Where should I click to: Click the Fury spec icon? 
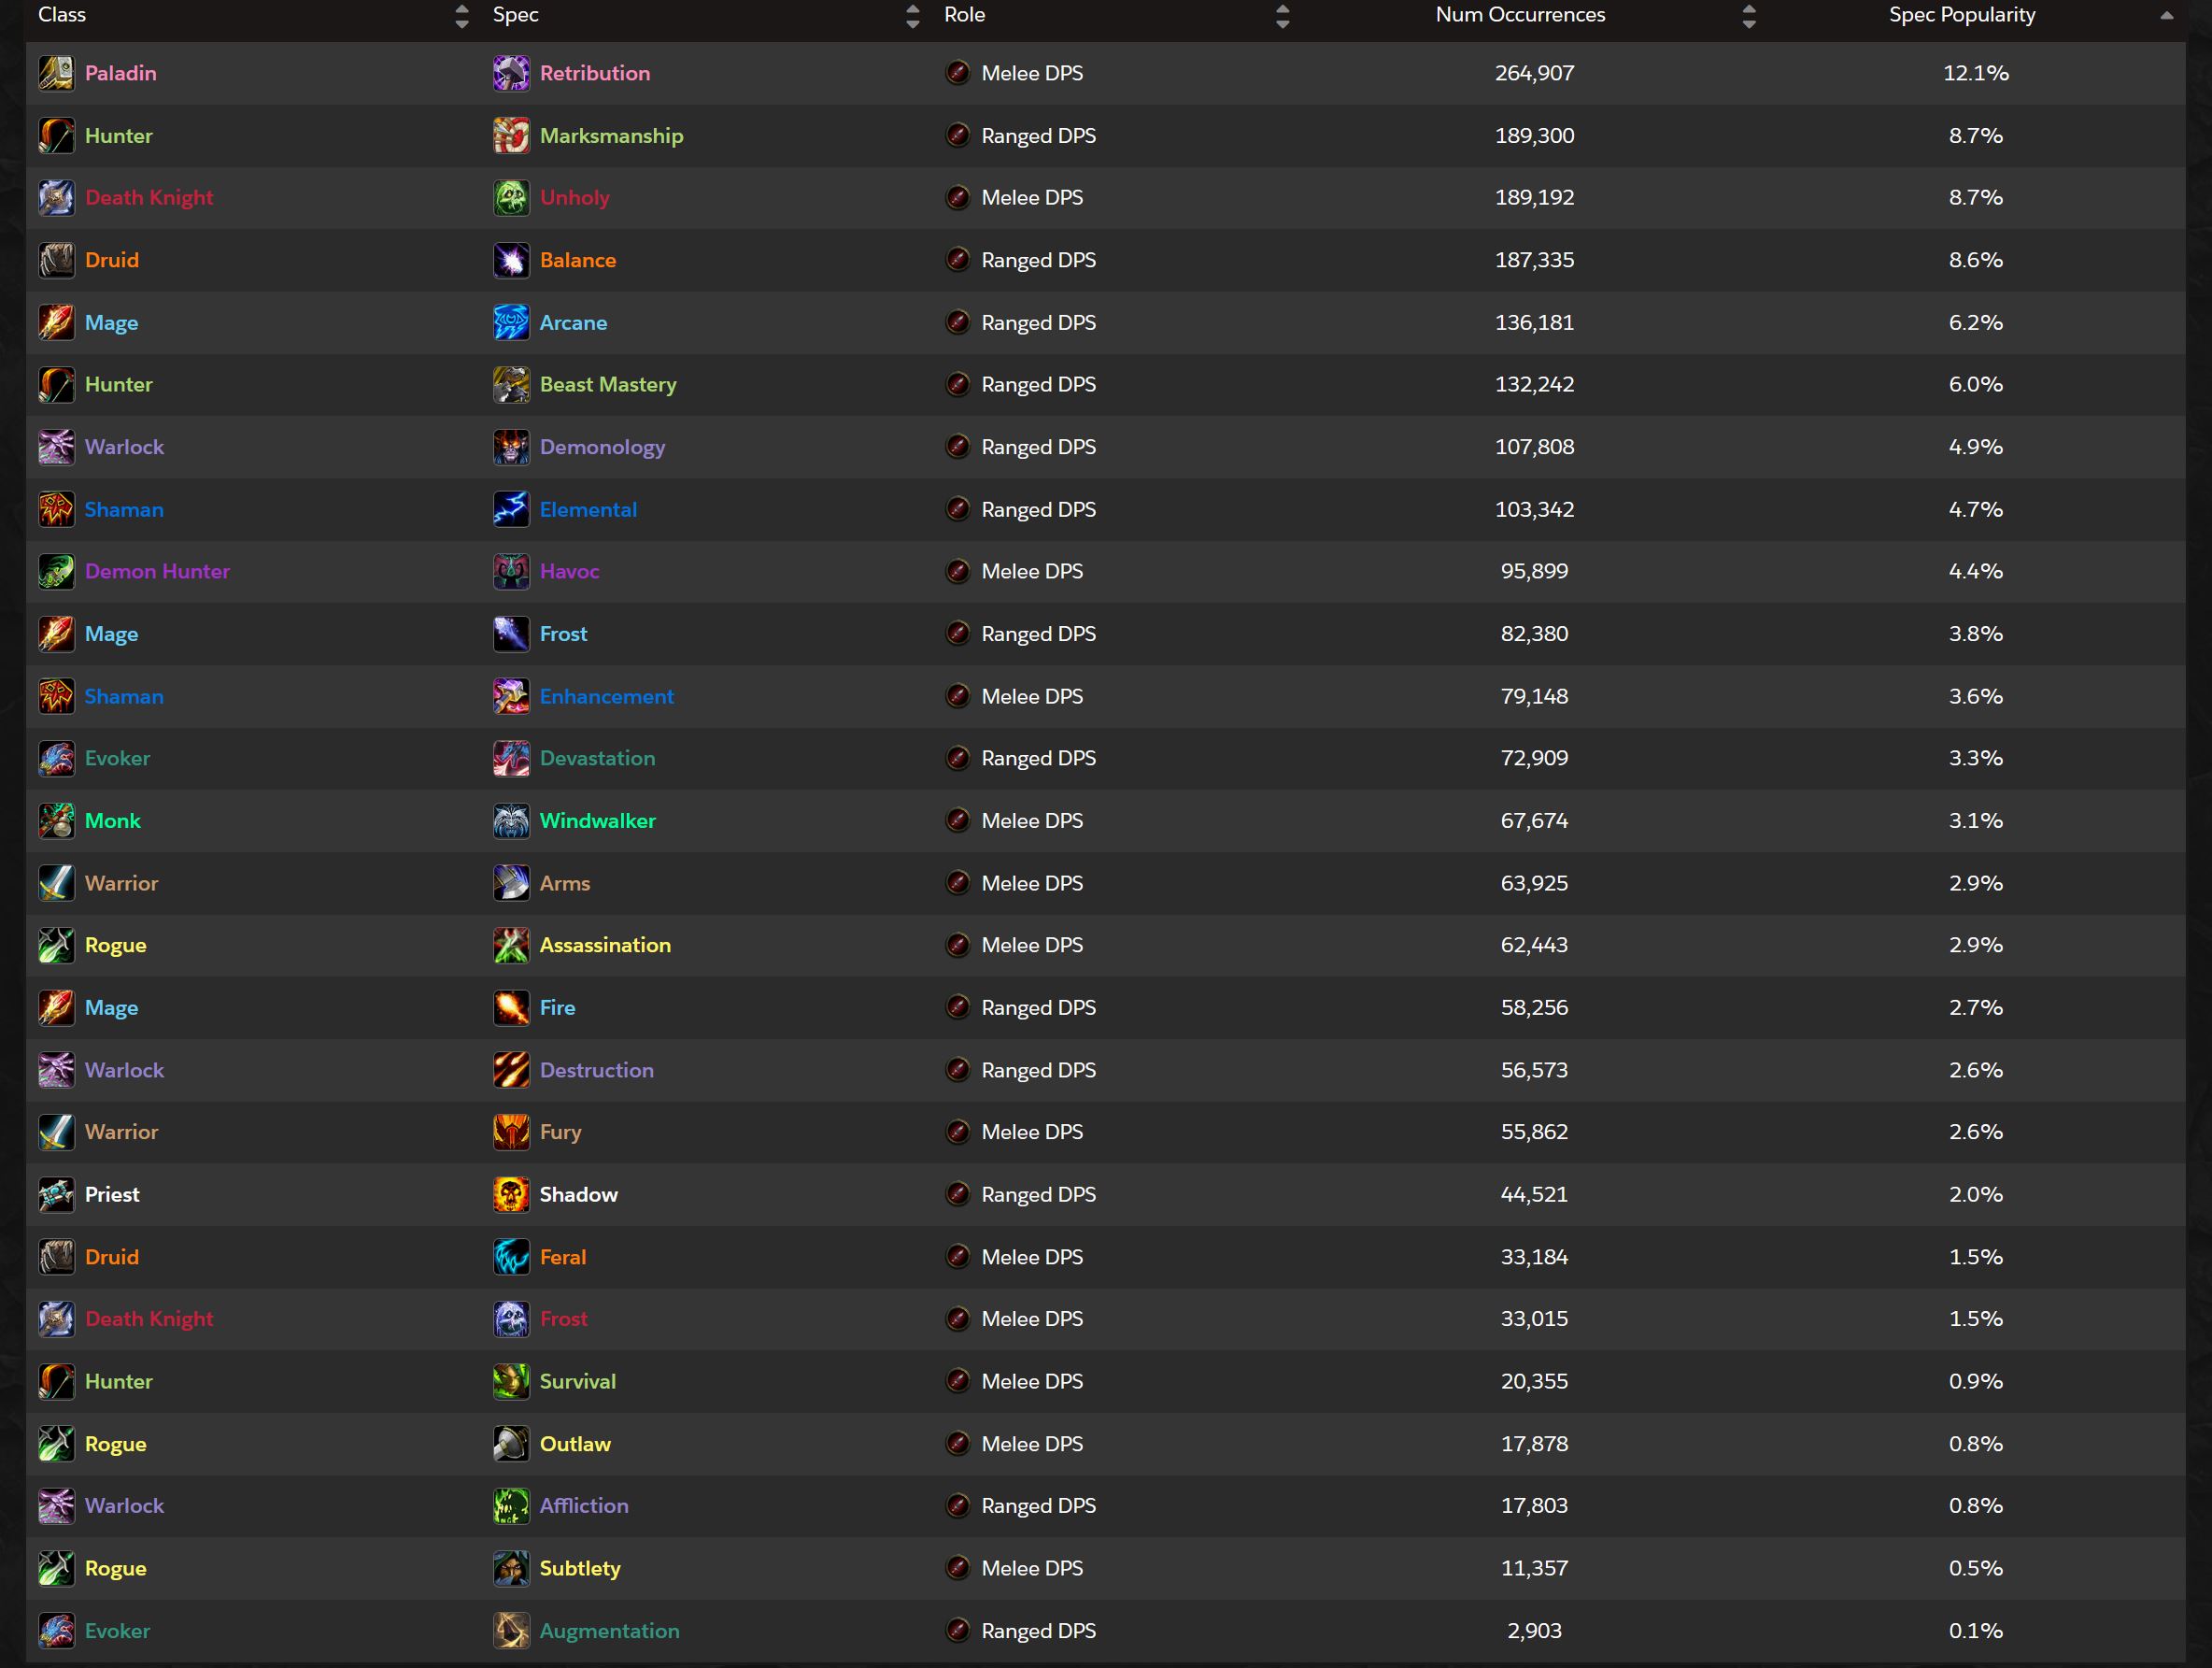click(x=511, y=1132)
